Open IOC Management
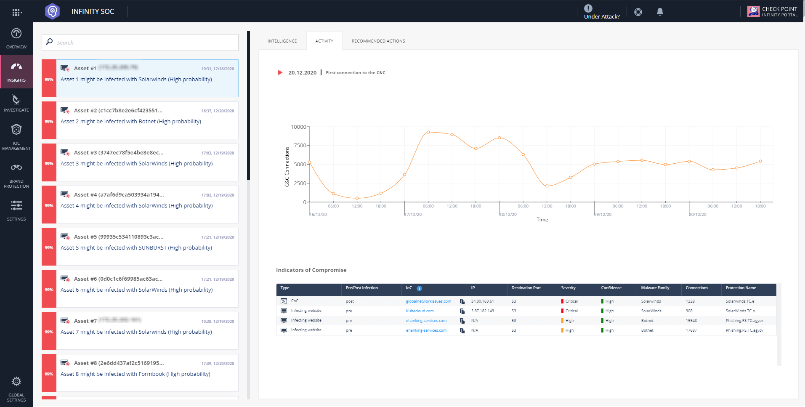This screenshot has width=805, height=407. [16, 137]
